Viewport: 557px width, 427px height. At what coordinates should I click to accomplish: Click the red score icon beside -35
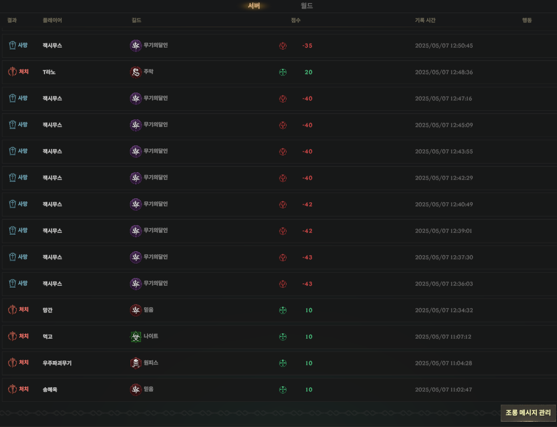coord(283,46)
